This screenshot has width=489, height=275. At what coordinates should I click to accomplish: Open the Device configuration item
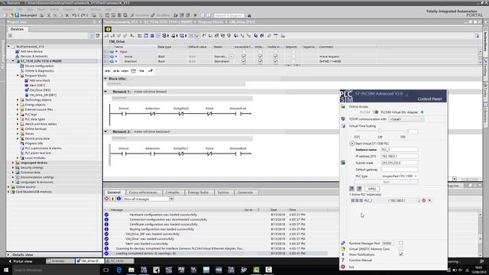click(x=39, y=66)
